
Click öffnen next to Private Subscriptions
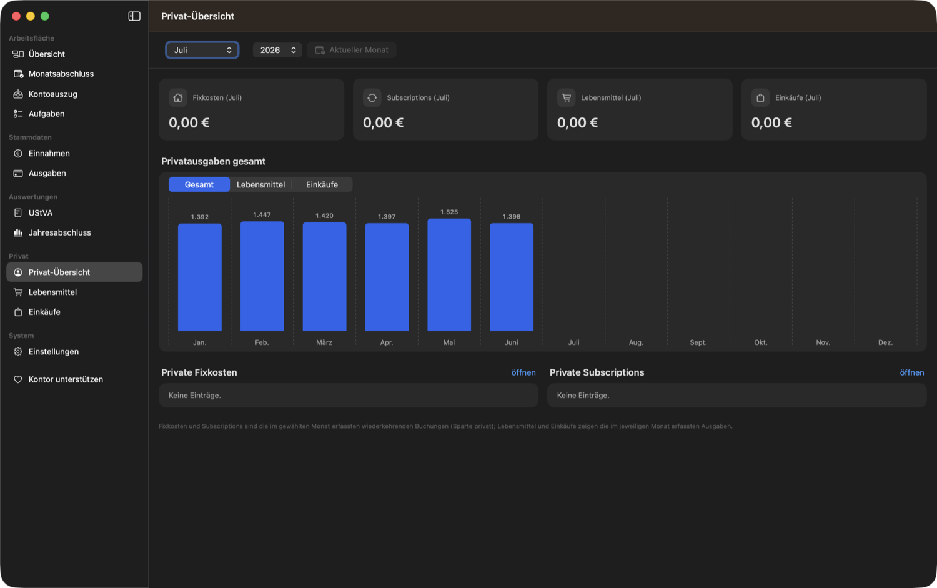tap(912, 372)
